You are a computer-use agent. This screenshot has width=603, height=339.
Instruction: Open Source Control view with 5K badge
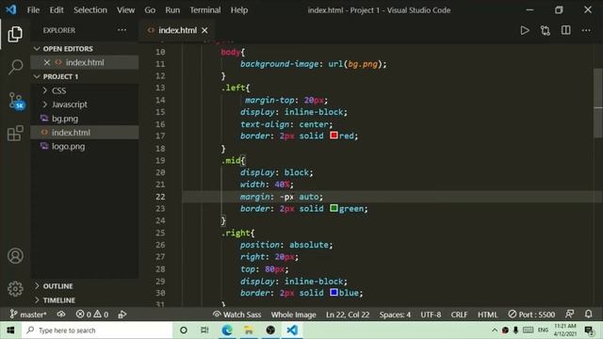(16, 101)
